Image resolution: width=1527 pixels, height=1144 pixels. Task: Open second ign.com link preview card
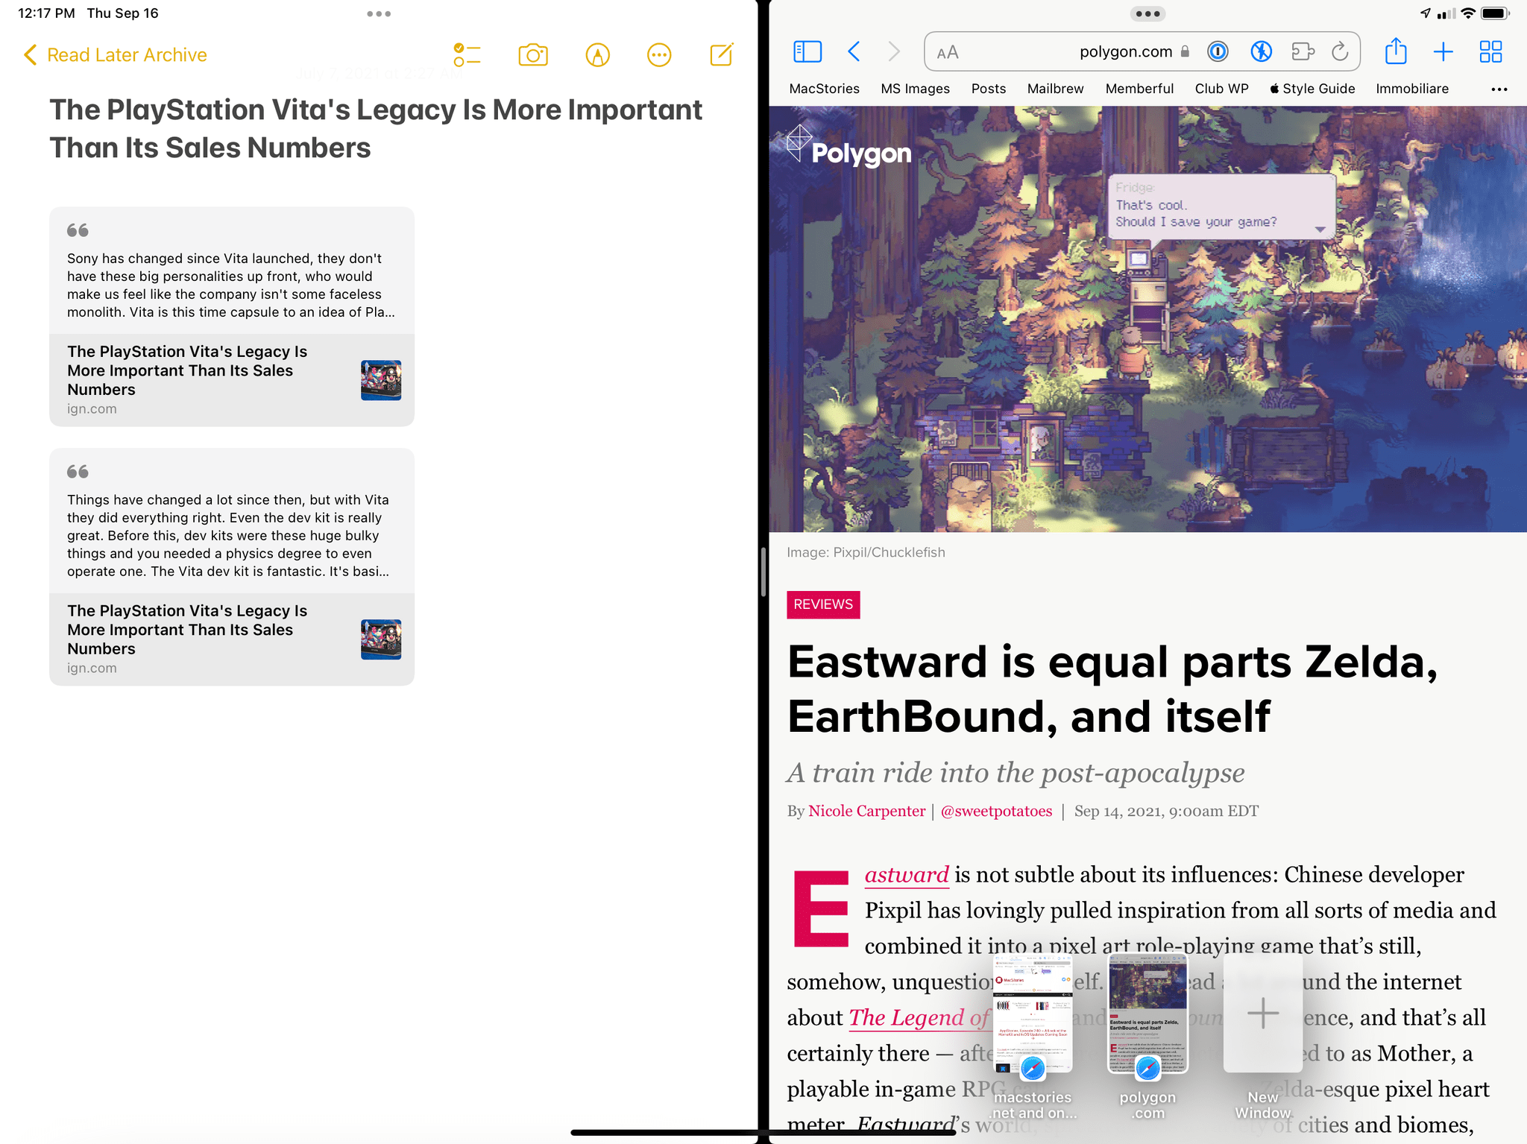pos(232,639)
